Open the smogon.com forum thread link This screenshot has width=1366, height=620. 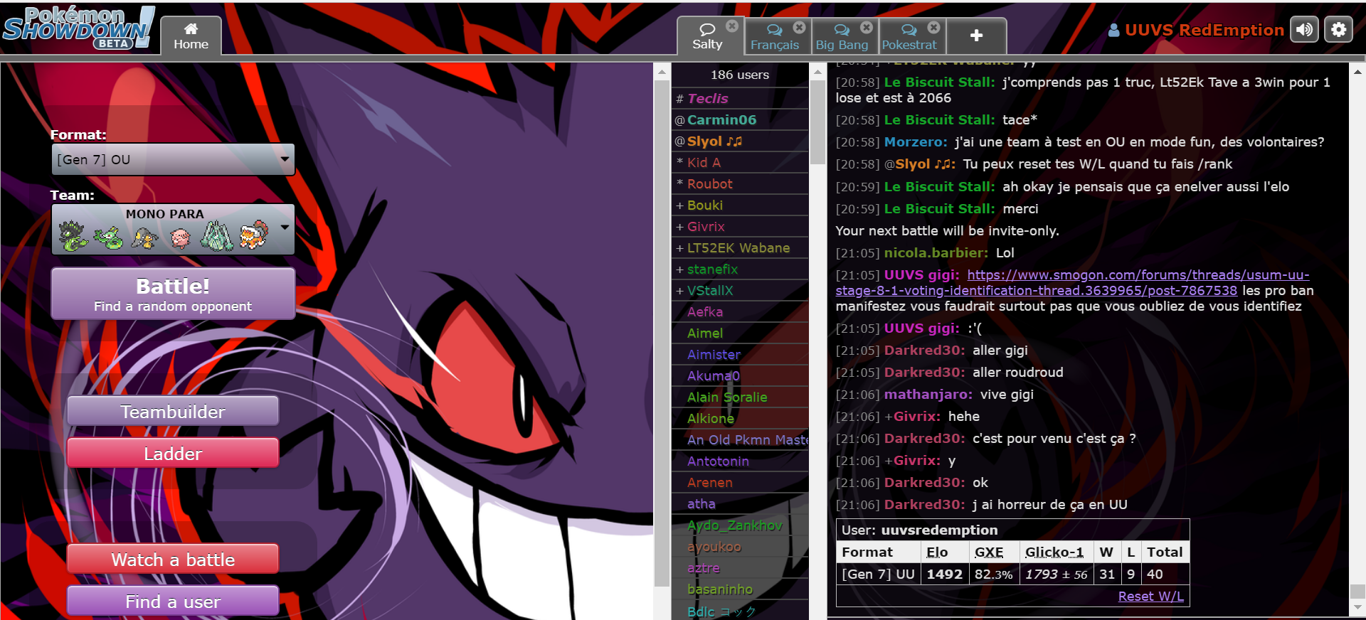[1072, 282]
